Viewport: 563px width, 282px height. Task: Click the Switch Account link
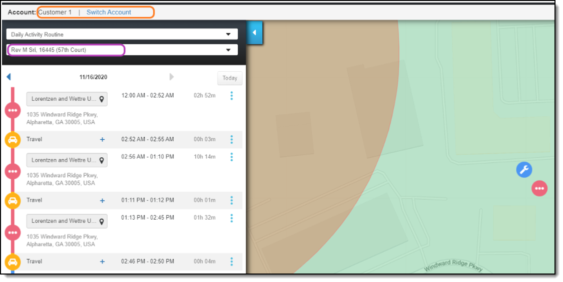[109, 12]
